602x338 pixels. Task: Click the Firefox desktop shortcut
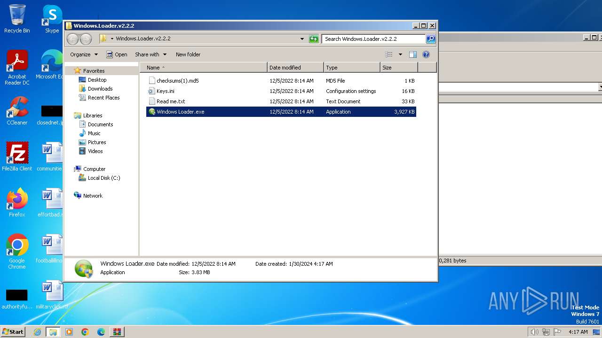17,203
